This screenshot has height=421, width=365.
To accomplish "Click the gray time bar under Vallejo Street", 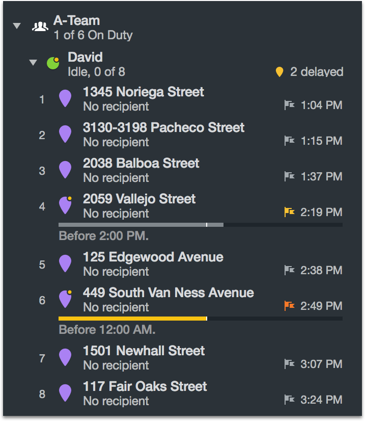I will (141, 225).
